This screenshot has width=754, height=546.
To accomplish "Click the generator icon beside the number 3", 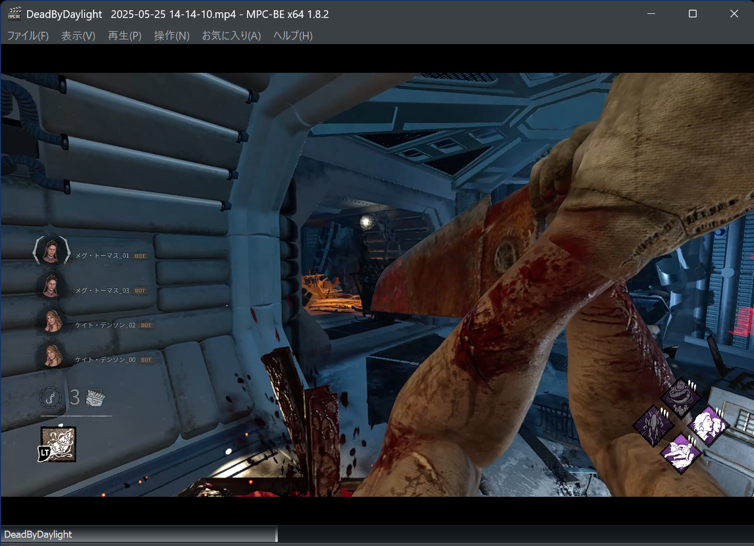I will pos(95,397).
